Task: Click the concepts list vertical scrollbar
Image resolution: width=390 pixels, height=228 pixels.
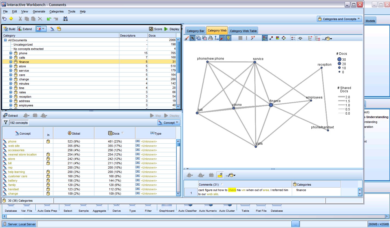Action: 178,167
